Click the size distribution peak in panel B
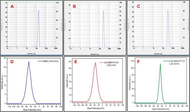The image size is (190, 112). pyautogui.click(x=103, y=11)
